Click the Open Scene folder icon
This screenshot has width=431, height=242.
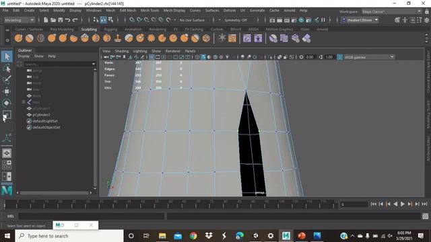[53, 20]
